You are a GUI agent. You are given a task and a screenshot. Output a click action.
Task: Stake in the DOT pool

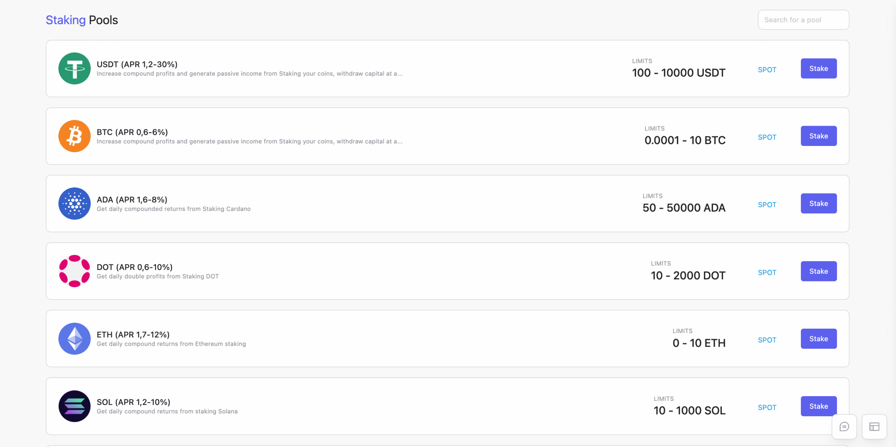818,271
